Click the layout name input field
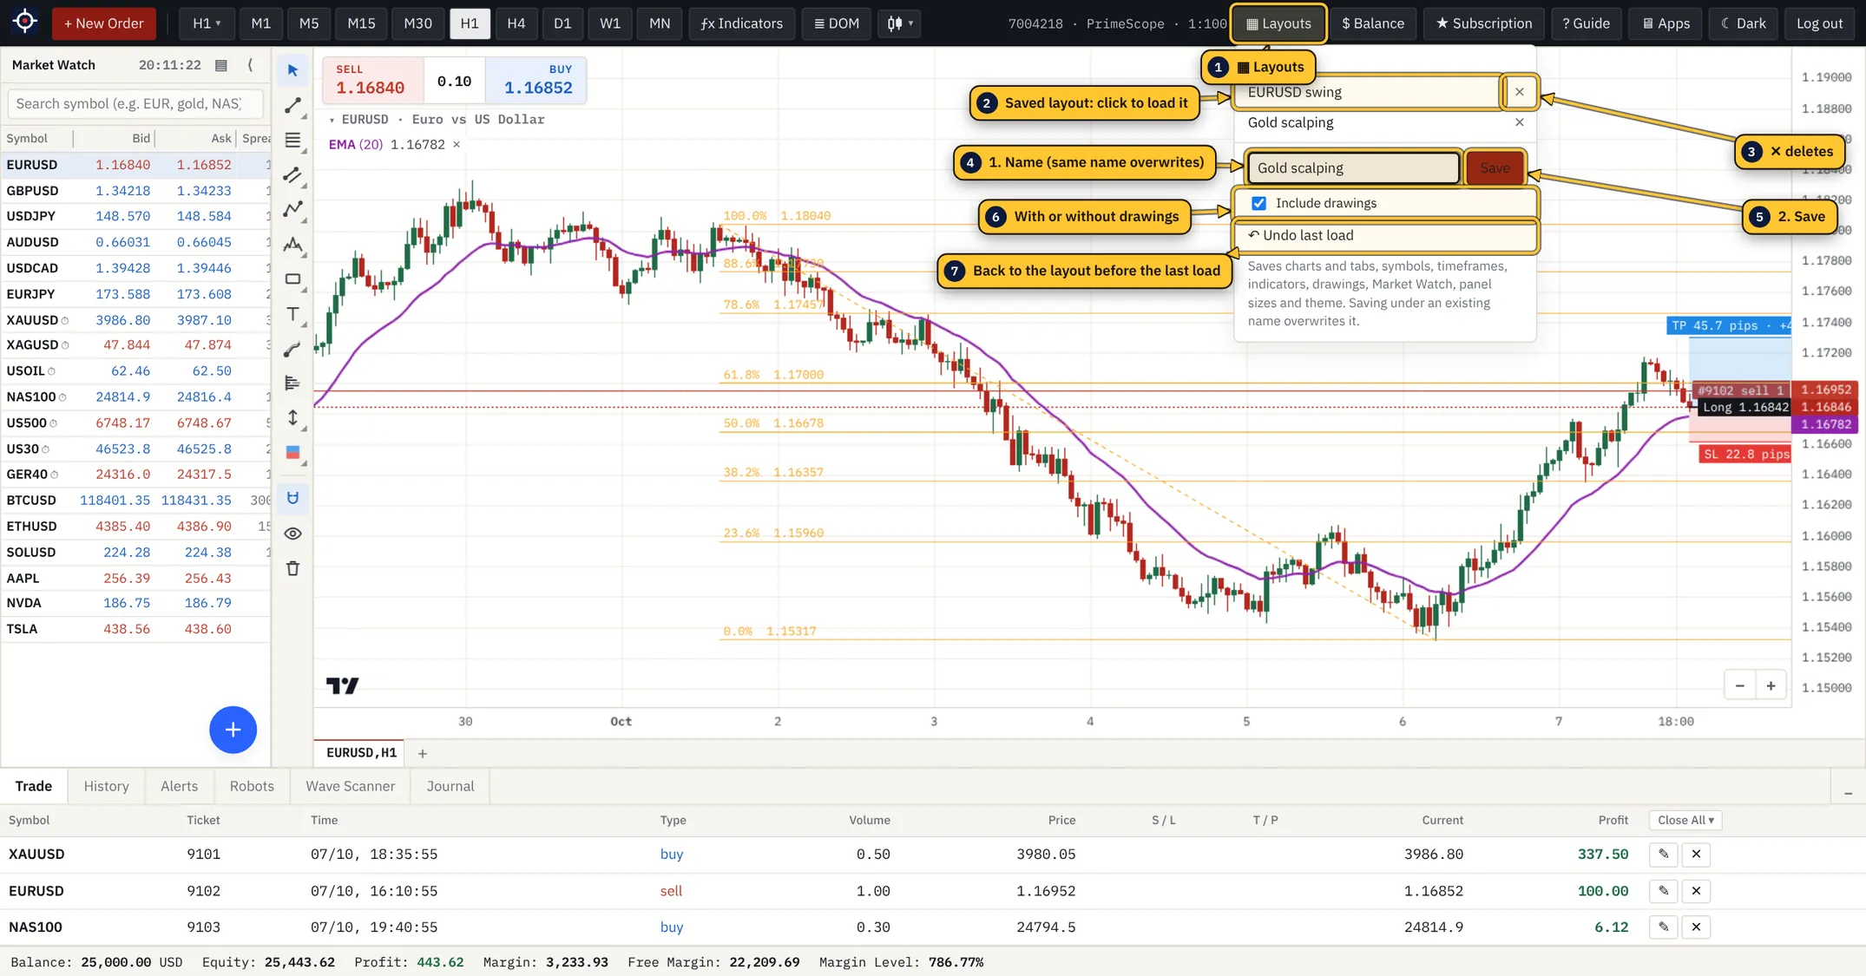This screenshot has height=976, width=1866. [1353, 168]
